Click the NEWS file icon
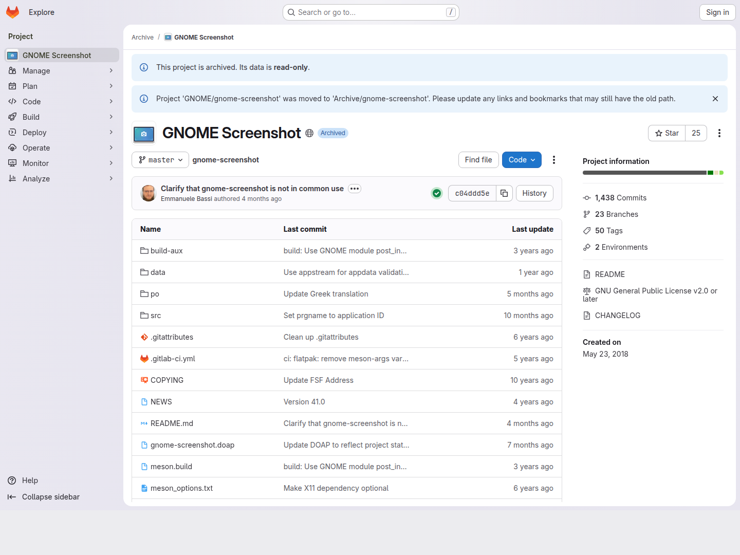 [x=144, y=402]
